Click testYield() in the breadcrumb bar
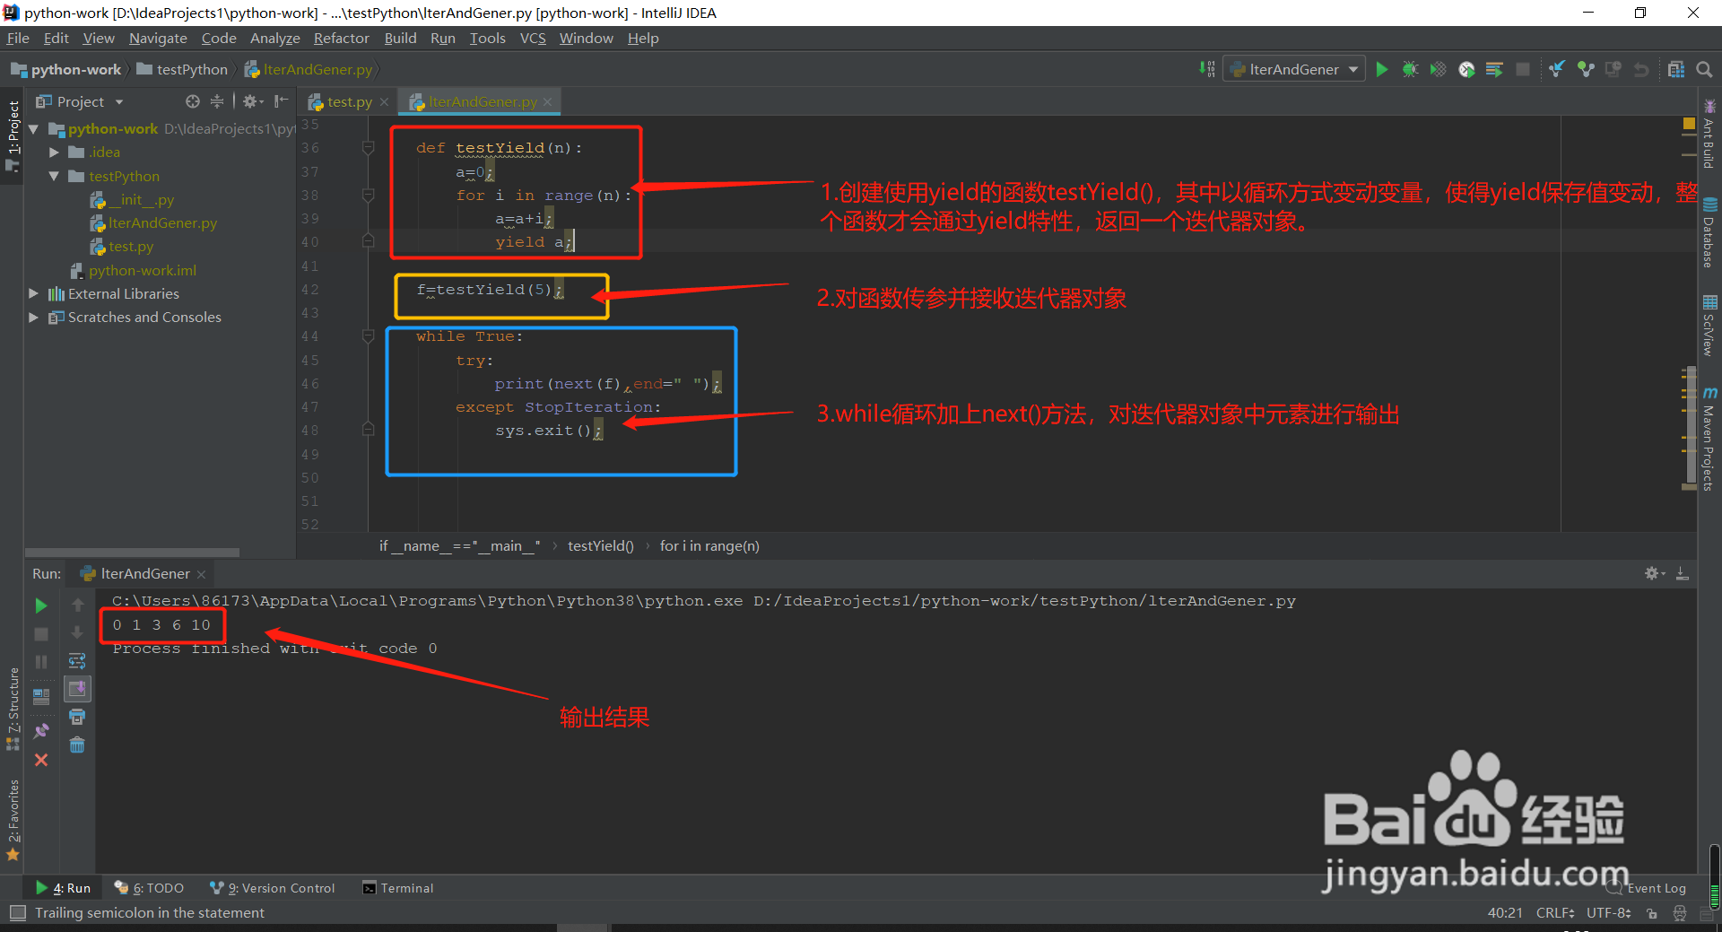Viewport: 1722px width, 932px height. tap(600, 545)
